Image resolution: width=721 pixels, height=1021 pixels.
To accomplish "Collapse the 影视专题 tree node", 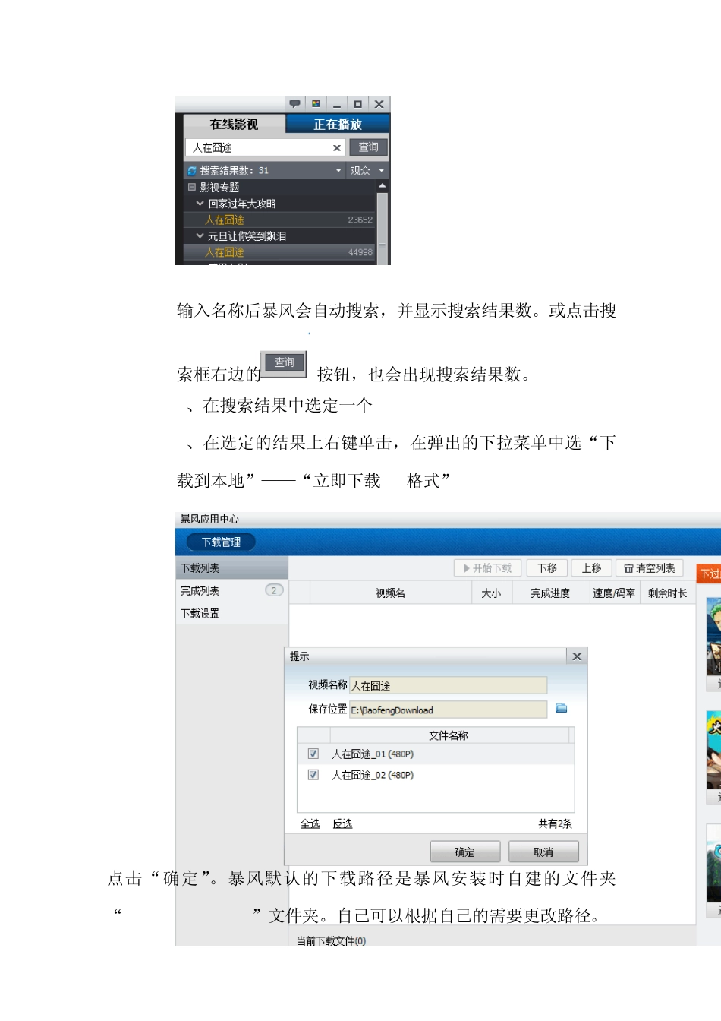I will pos(192,187).
